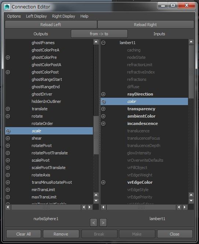This screenshot has width=199, height=244.
Task: Select hiddenInOutliner output
Action: pos(46,101)
